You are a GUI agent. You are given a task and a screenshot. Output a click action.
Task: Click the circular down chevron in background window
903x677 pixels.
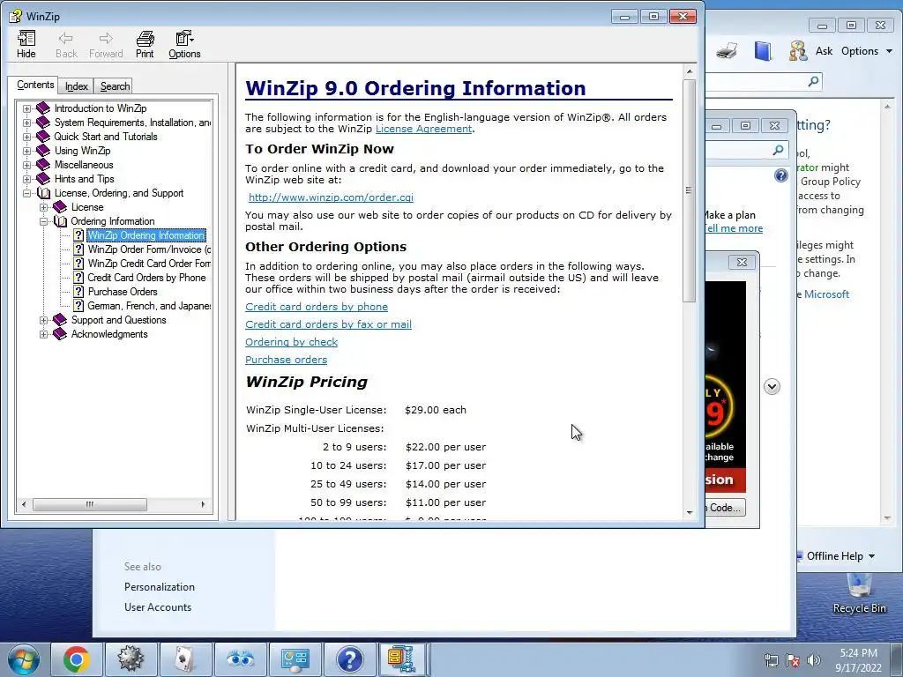click(772, 387)
